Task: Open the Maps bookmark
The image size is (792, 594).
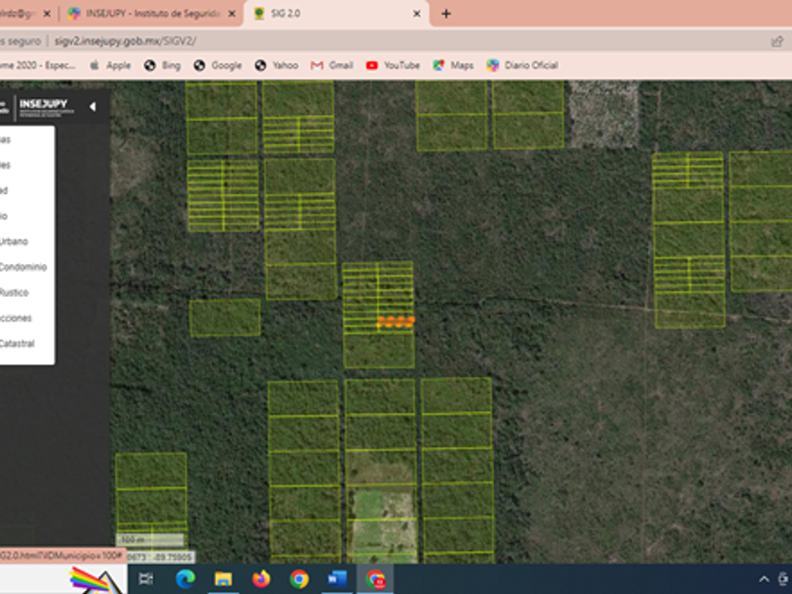Action: tap(453, 65)
